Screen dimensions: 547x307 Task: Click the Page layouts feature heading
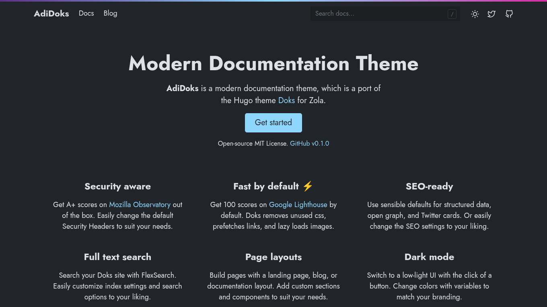[273, 257]
